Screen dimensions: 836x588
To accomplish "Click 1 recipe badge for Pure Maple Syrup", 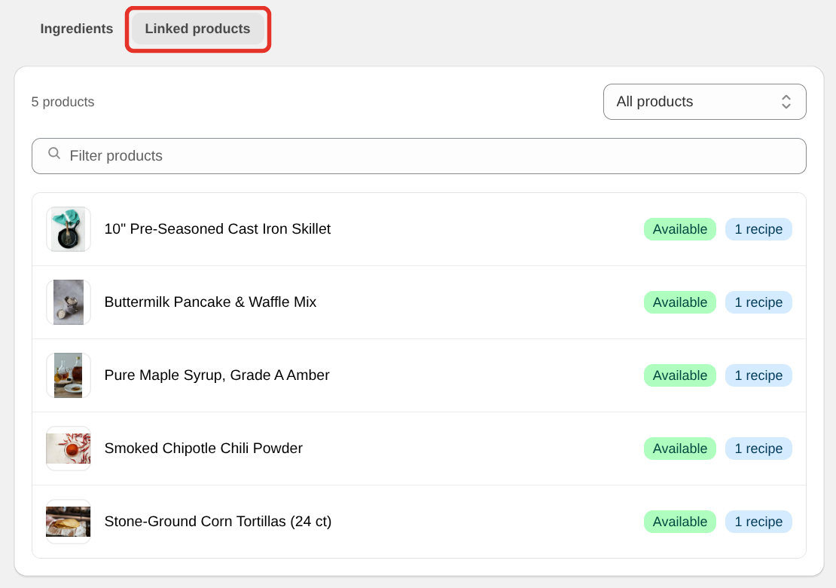I will [758, 375].
